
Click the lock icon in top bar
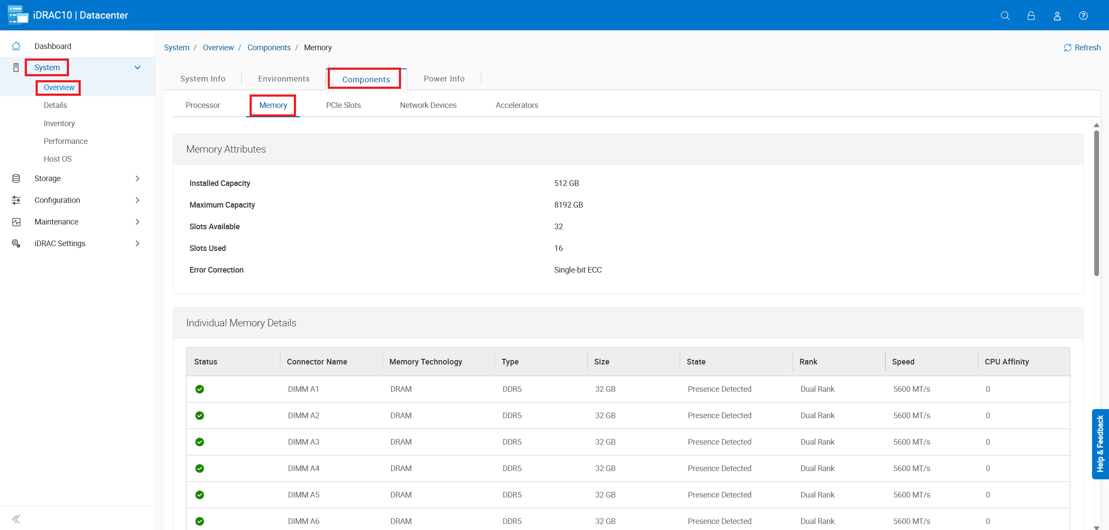tap(1031, 16)
